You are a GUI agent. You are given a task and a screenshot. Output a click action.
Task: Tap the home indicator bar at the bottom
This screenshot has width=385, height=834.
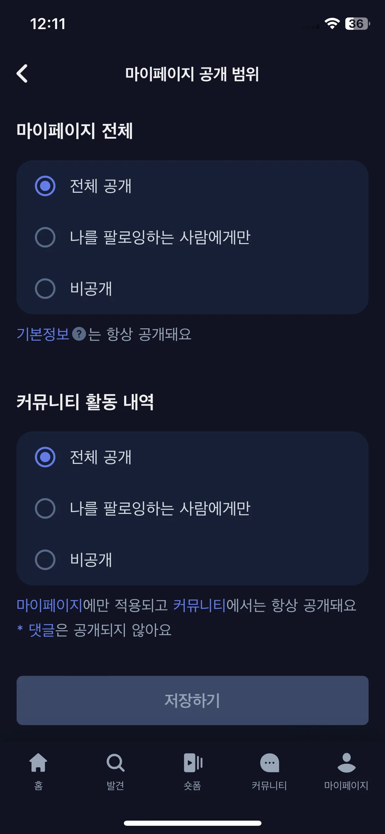[x=192, y=823]
